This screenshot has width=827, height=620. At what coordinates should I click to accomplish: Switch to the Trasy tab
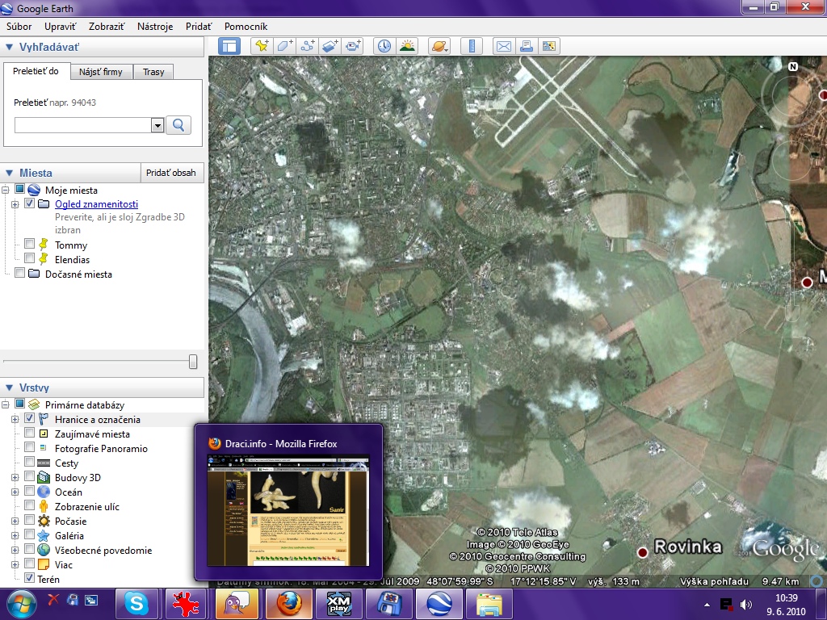153,72
